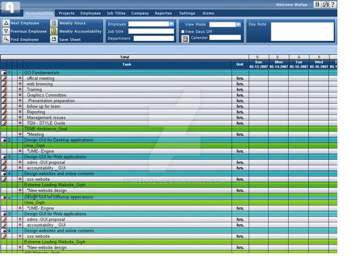Open the Company menu
The width and height of the screenshot is (349, 262).
140,13
